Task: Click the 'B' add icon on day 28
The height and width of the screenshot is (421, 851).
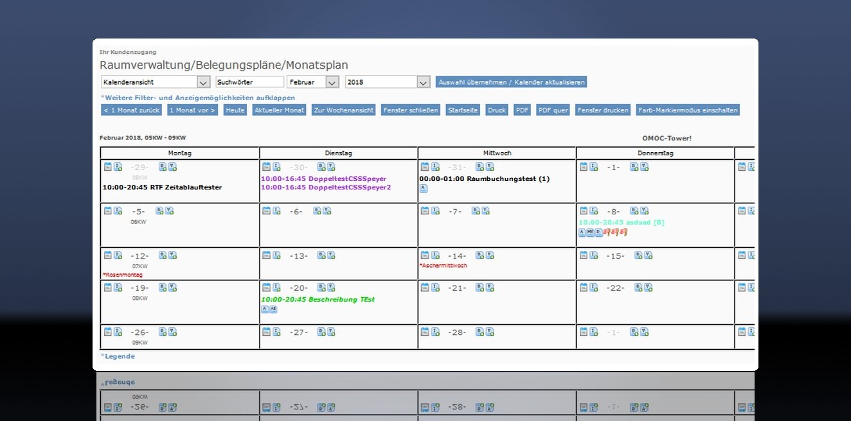Action: tap(479, 332)
